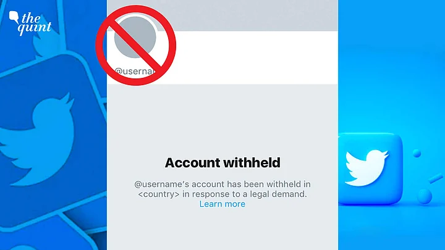Click blue stick decoration right of cube
Viewport: 445px width, 250px height.
[436, 178]
